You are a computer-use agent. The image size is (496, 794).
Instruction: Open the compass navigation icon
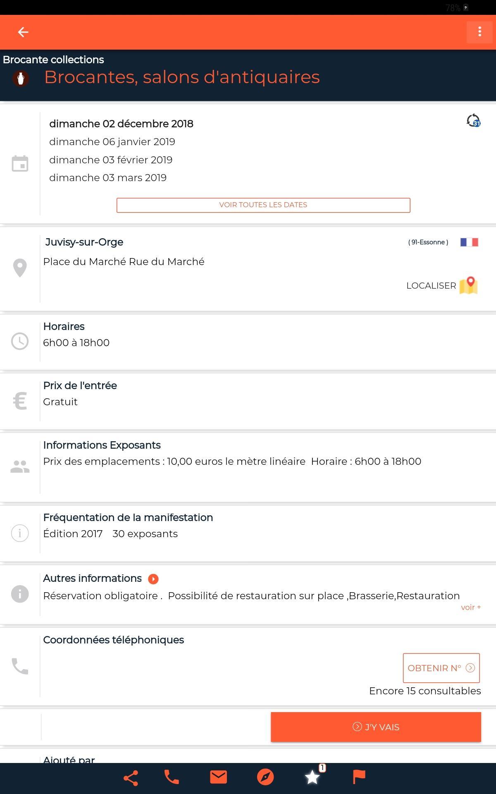(265, 777)
